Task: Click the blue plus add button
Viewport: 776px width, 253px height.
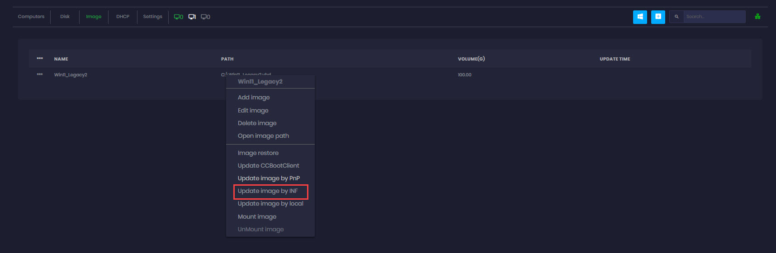Action: [x=658, y=17]
